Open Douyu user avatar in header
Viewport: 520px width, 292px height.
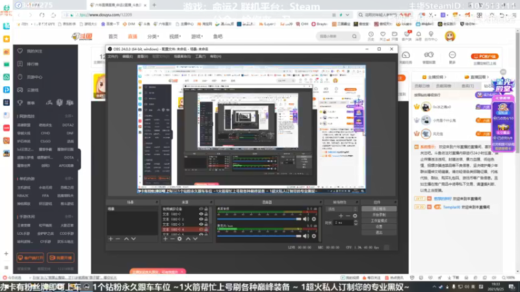pyautogui.click(x=450, y=36)
